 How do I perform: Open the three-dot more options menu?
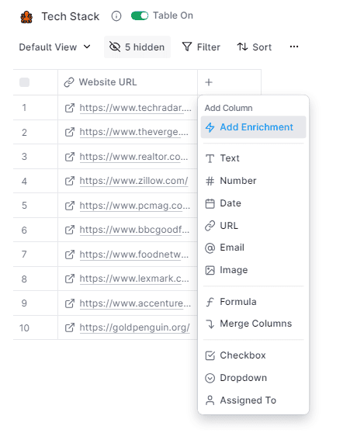pyautogui.click(x=294, y=47)
